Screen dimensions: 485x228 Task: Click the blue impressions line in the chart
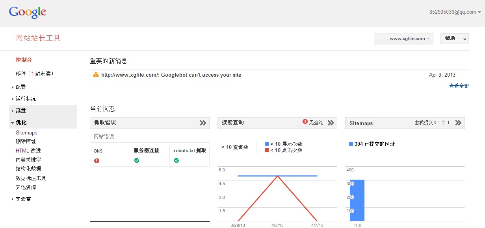coord(278,176)
